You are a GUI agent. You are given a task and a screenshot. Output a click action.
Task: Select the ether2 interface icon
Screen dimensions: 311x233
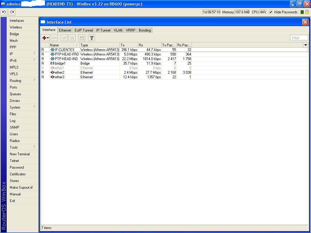52,73
